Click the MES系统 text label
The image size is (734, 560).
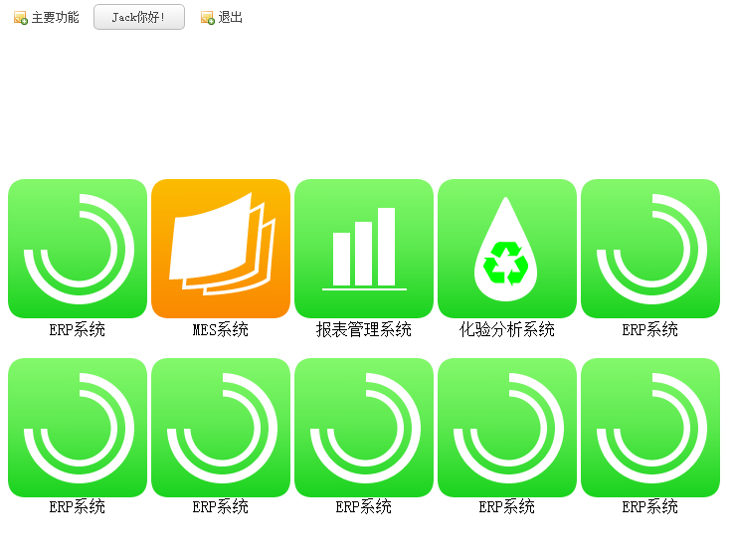point(221,329)
